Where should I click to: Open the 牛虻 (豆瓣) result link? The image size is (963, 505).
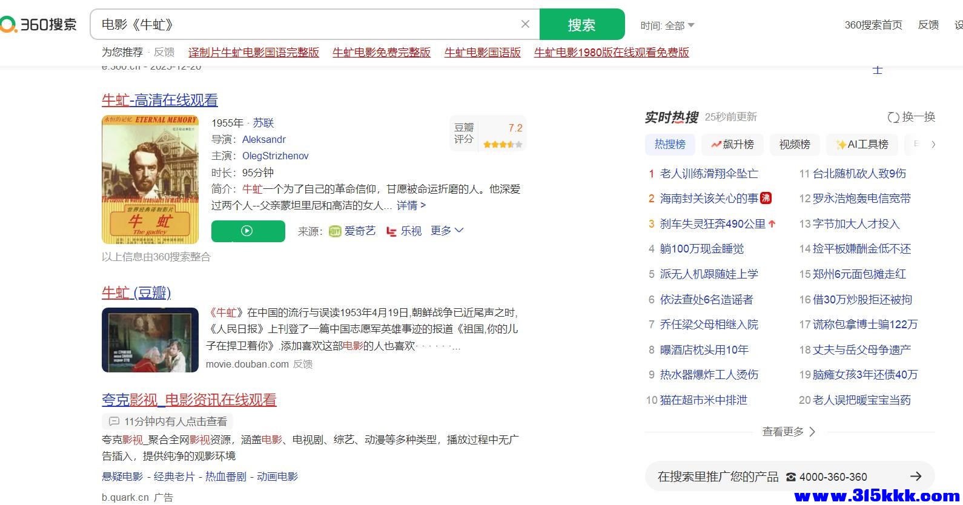tap(136, 293)
